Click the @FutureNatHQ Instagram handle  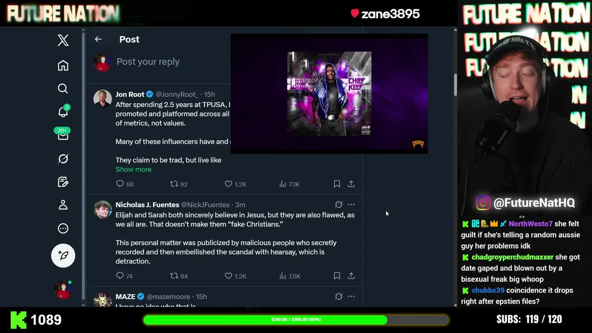coord(534,203)
